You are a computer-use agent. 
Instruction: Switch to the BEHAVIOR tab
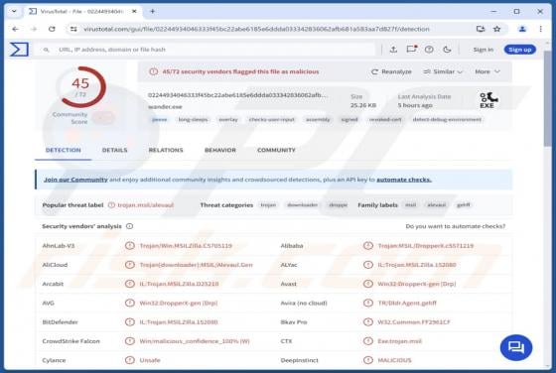(x=220, y=150)
